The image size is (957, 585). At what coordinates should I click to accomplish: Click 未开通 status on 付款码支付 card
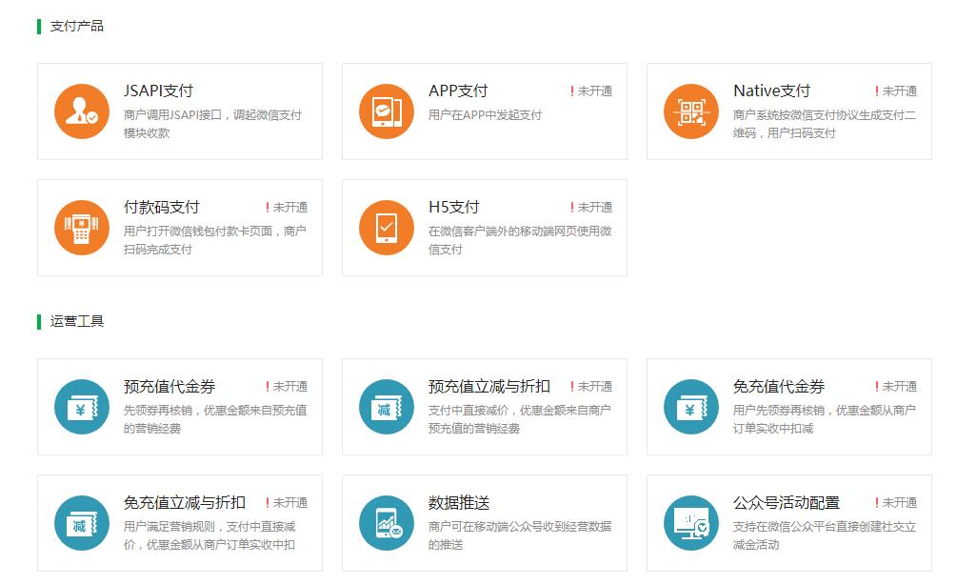[289, 208]
